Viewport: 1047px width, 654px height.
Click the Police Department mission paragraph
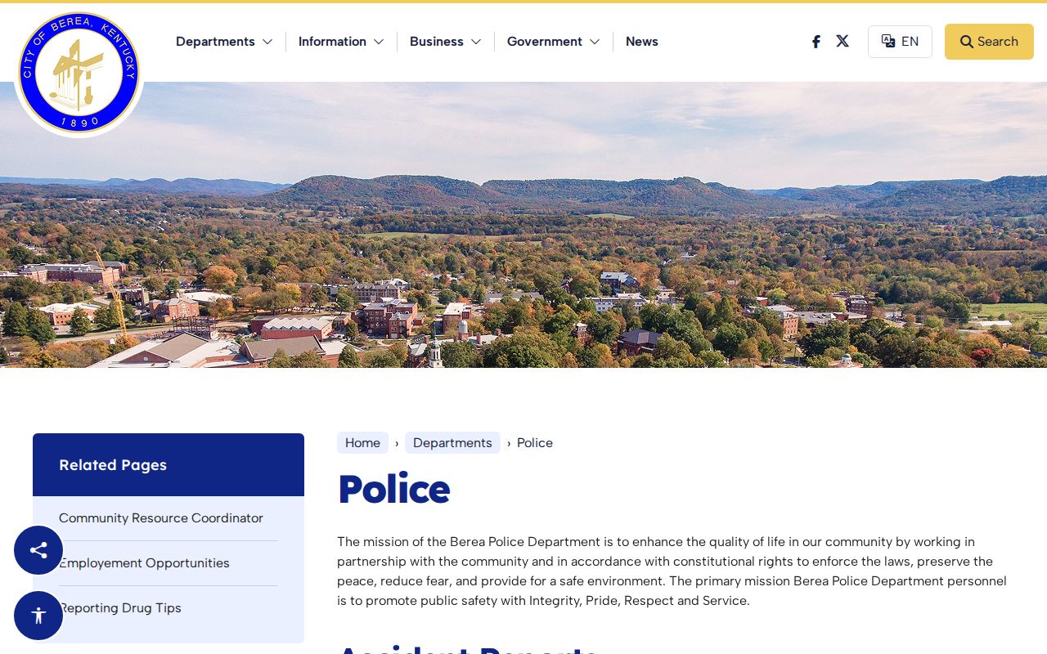click(x=672, y=571)
